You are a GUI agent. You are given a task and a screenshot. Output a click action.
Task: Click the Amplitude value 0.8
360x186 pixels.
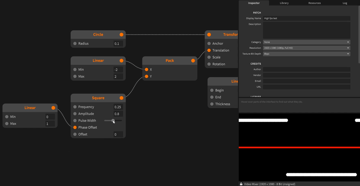pos(118,114)
